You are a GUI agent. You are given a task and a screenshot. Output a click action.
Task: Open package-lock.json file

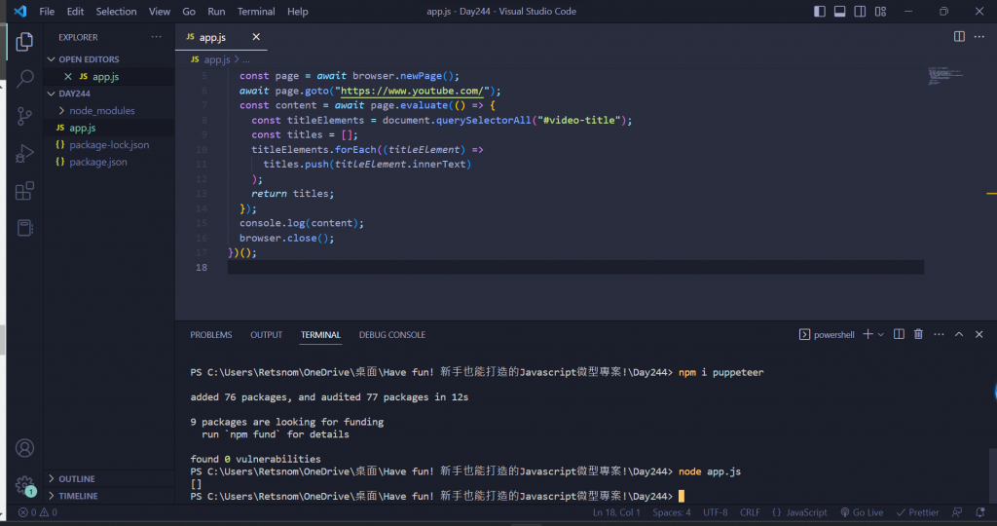(109, 145)
